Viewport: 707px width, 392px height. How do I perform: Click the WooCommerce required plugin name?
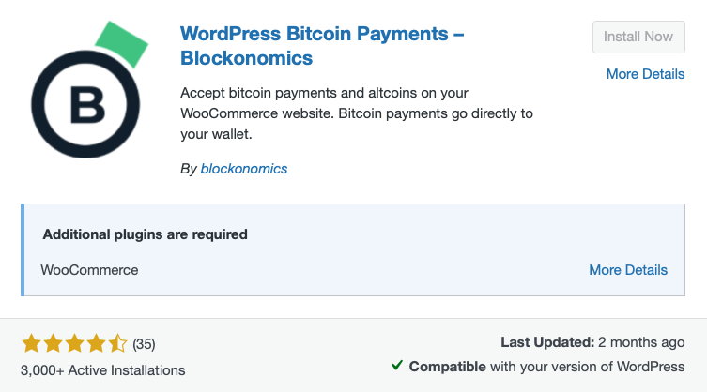[89, 269]
